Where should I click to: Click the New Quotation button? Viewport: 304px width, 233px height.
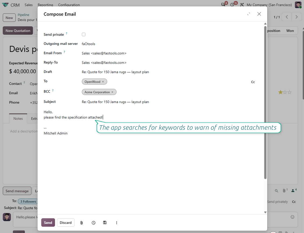point(18,31)
